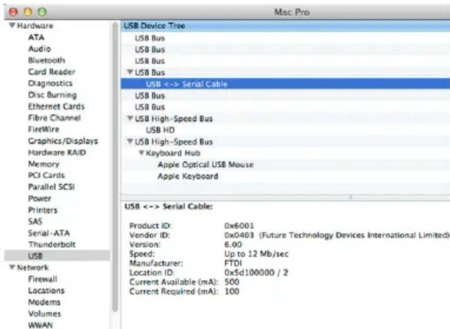This screenshot has height=329, width=450.
Task: Collapse the Network section in sidebar
Action: (x=12, y=267)
